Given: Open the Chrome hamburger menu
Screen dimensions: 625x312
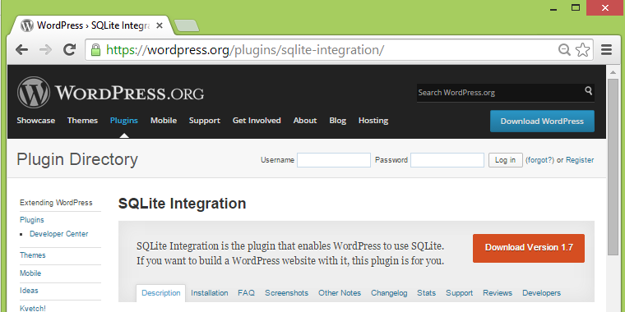Looking at the screenshot, I should click(606, 50).
